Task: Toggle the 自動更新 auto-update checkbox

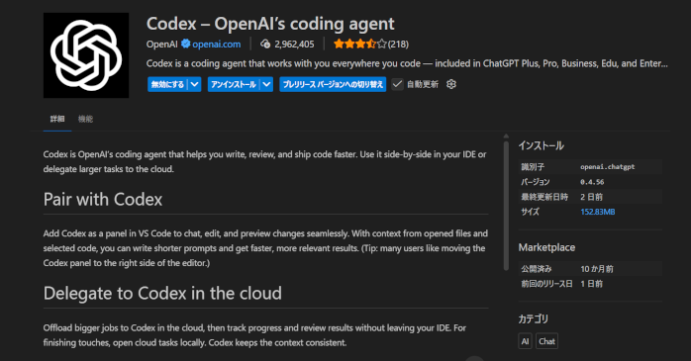Action: click(397, 84)
